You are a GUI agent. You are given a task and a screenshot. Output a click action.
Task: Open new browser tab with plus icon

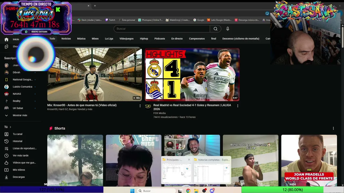click(x=95, y=6)
